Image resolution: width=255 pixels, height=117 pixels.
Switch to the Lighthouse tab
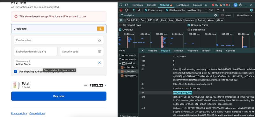point(183,5)
